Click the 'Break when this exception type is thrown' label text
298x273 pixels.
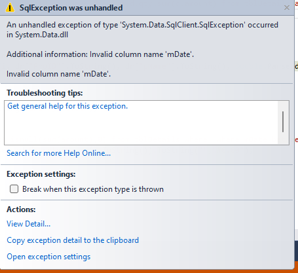93,189
